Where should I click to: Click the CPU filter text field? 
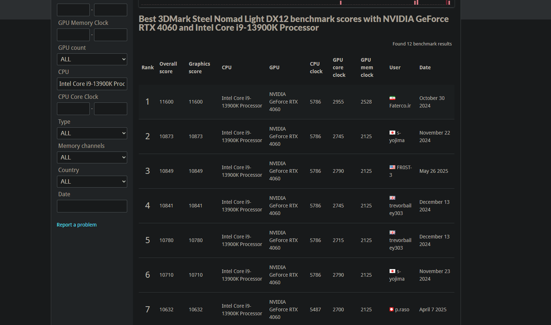click(92, 84)
